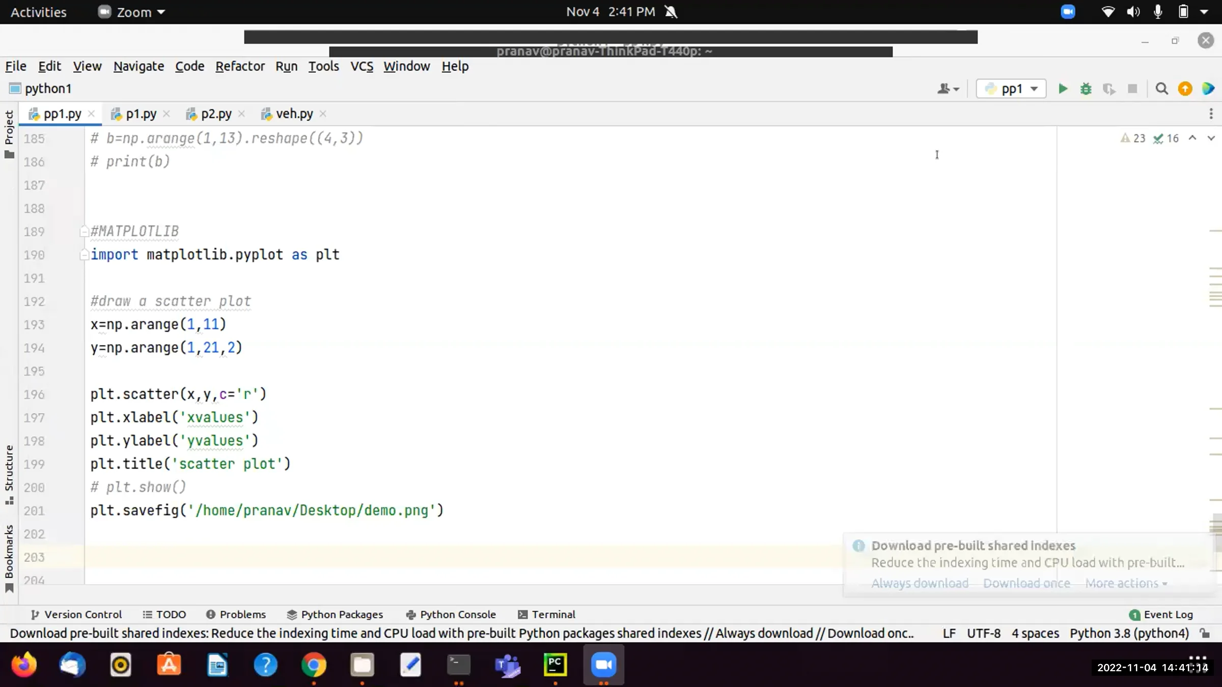Open the Refactor menu
The height and width of the screenshot is (687, 1222).
tap(240, 66)
